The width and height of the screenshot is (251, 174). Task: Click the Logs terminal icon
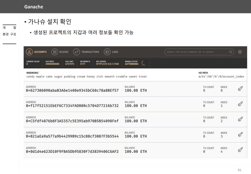pos(107,52)
